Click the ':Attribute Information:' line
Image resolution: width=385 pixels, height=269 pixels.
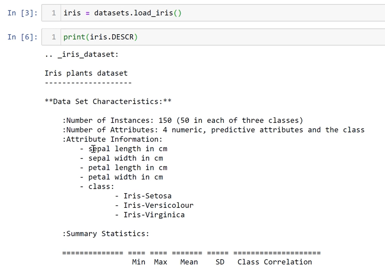112,139
